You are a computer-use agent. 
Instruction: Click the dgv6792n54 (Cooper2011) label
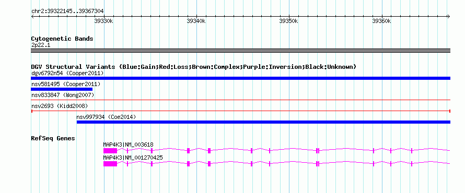pos(67,73)
